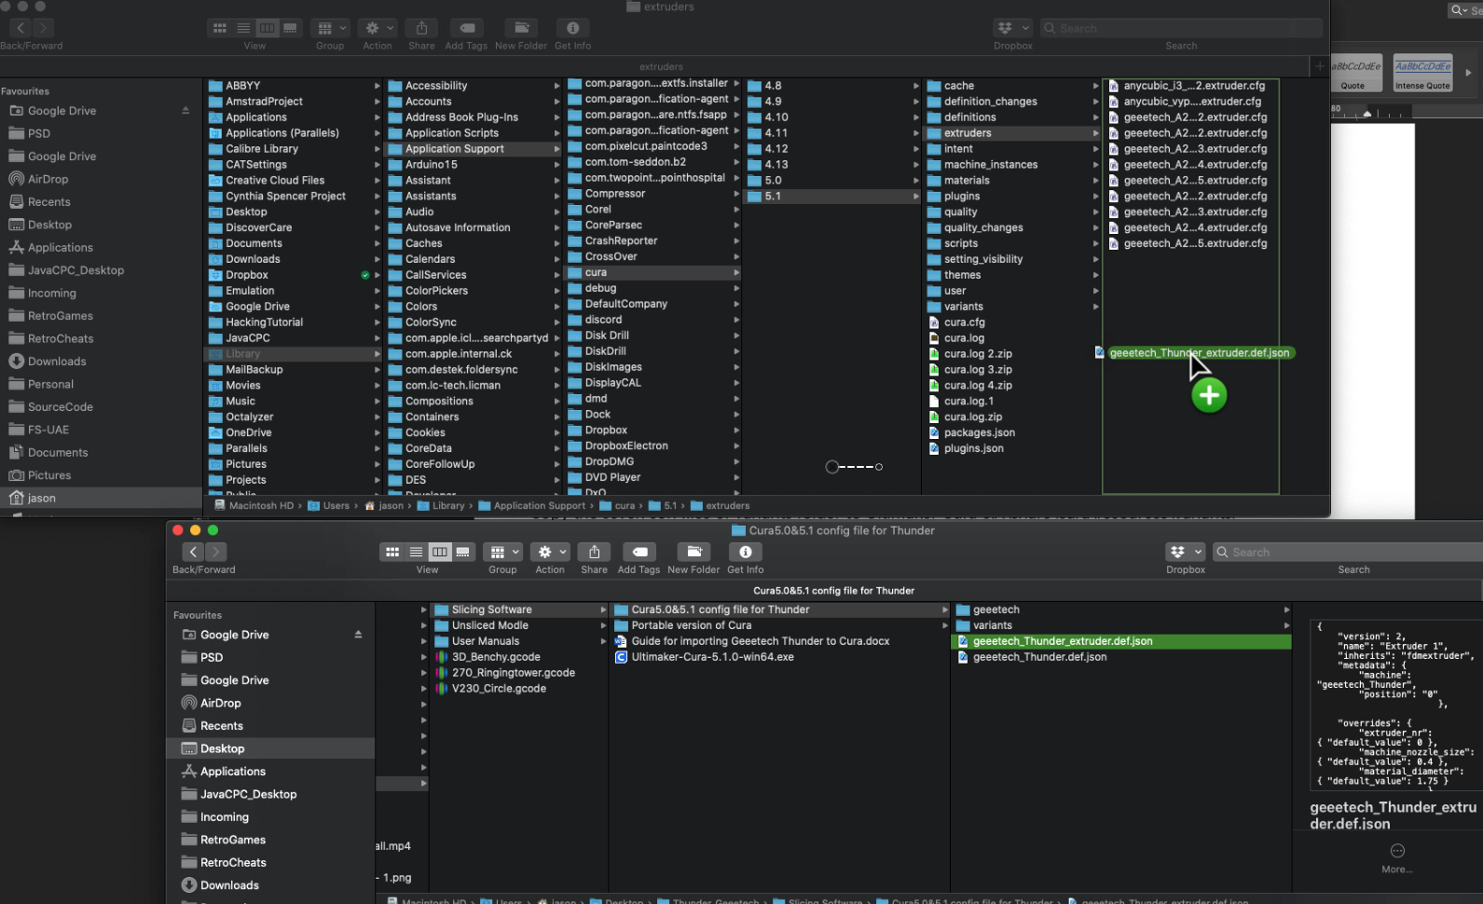Click Get Info icon in Cura5.0&5.1 config window
This screenshot has width=1483, height=904.
(745, 552)
